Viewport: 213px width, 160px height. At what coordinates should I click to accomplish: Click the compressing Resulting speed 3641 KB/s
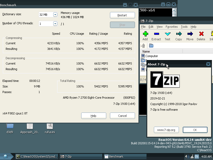click(x=54, y=49)
